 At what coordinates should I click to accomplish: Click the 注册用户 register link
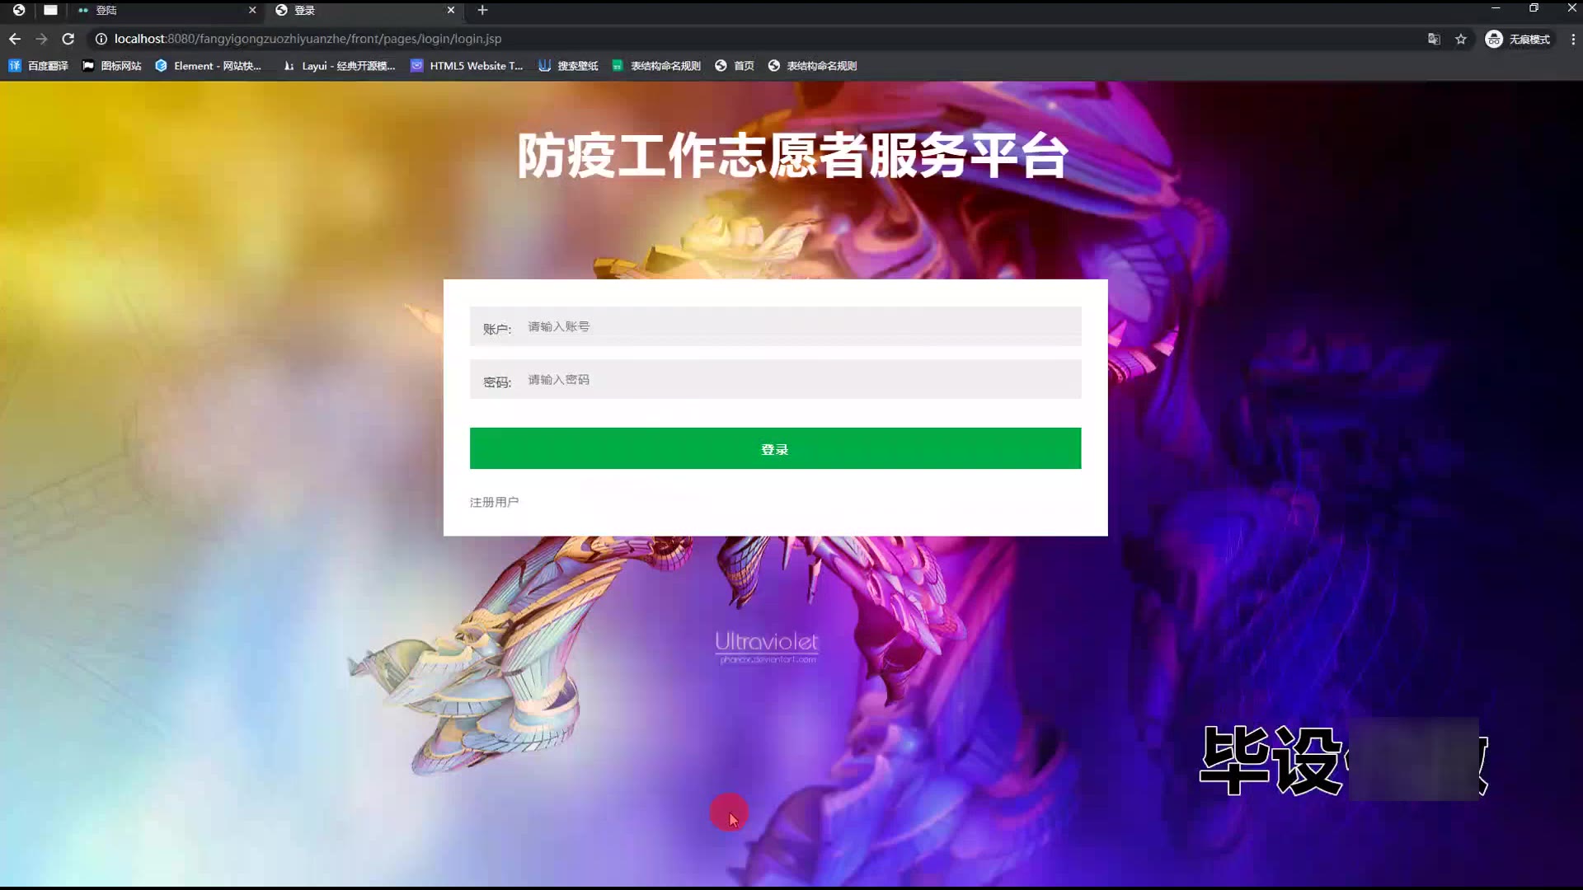(494, 502)
